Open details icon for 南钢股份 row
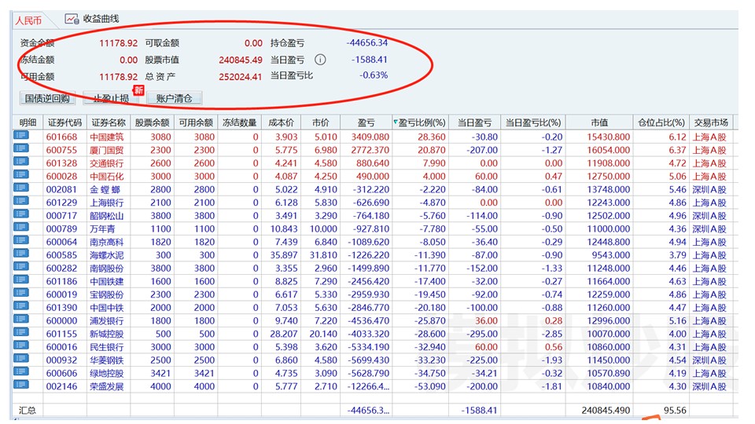Viewport: 755px width, 424px height. coord(21,267)
